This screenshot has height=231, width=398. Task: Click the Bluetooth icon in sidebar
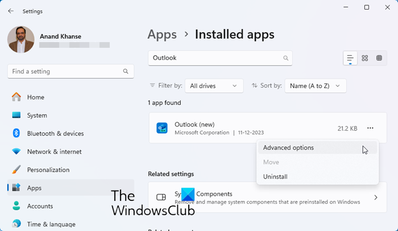(x=16, y=133)
